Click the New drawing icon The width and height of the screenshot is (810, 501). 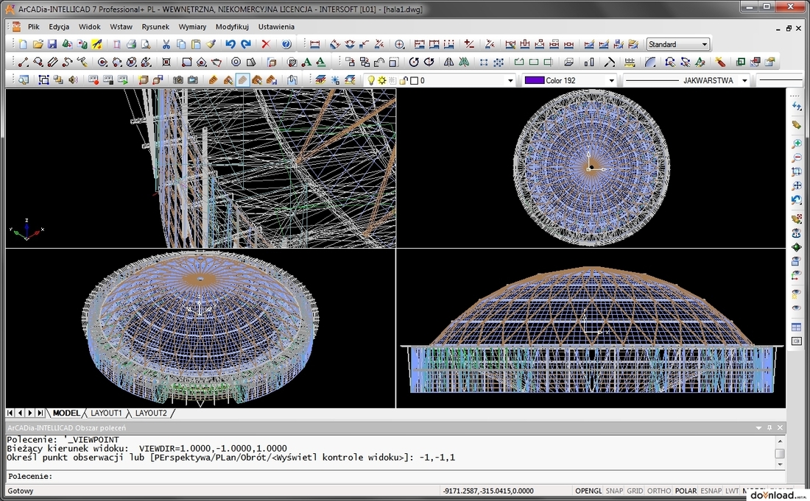pyautogui.click(x=23, y=44)
